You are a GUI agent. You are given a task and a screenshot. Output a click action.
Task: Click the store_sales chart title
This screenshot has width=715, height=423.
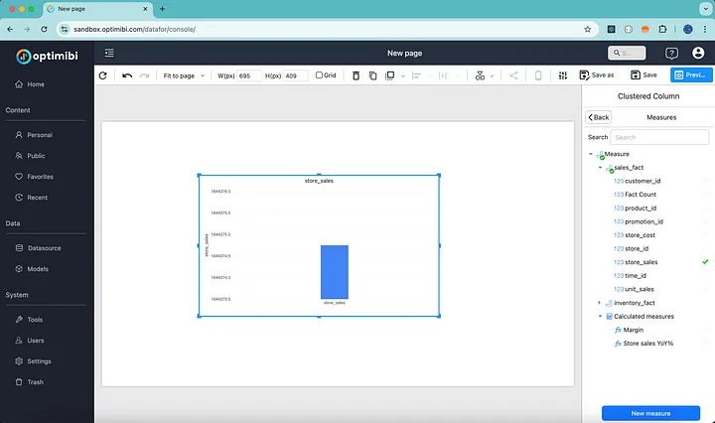pyautogui.click(x=319, y=181)
